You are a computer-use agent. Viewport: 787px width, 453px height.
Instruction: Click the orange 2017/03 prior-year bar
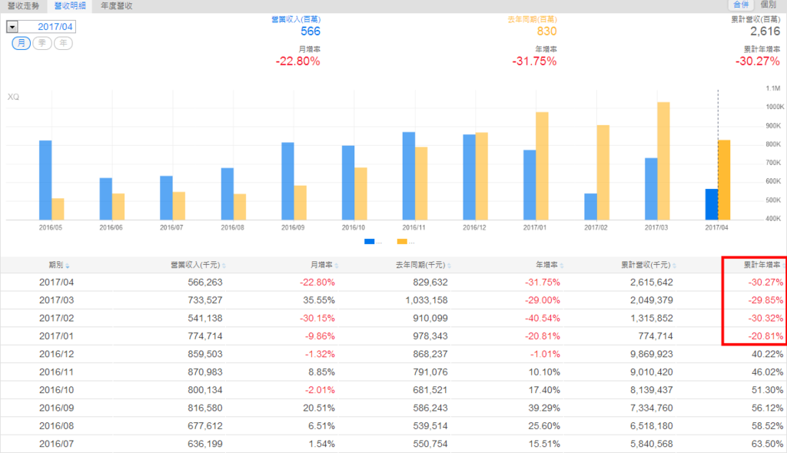tap(663, 161)
